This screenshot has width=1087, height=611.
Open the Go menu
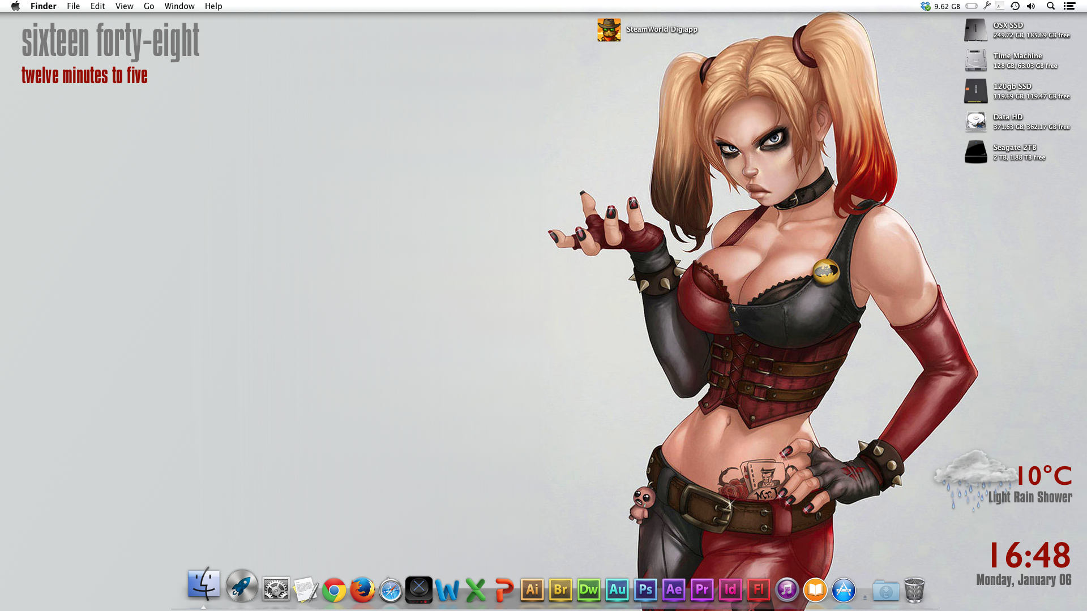[x=149, y=6]
